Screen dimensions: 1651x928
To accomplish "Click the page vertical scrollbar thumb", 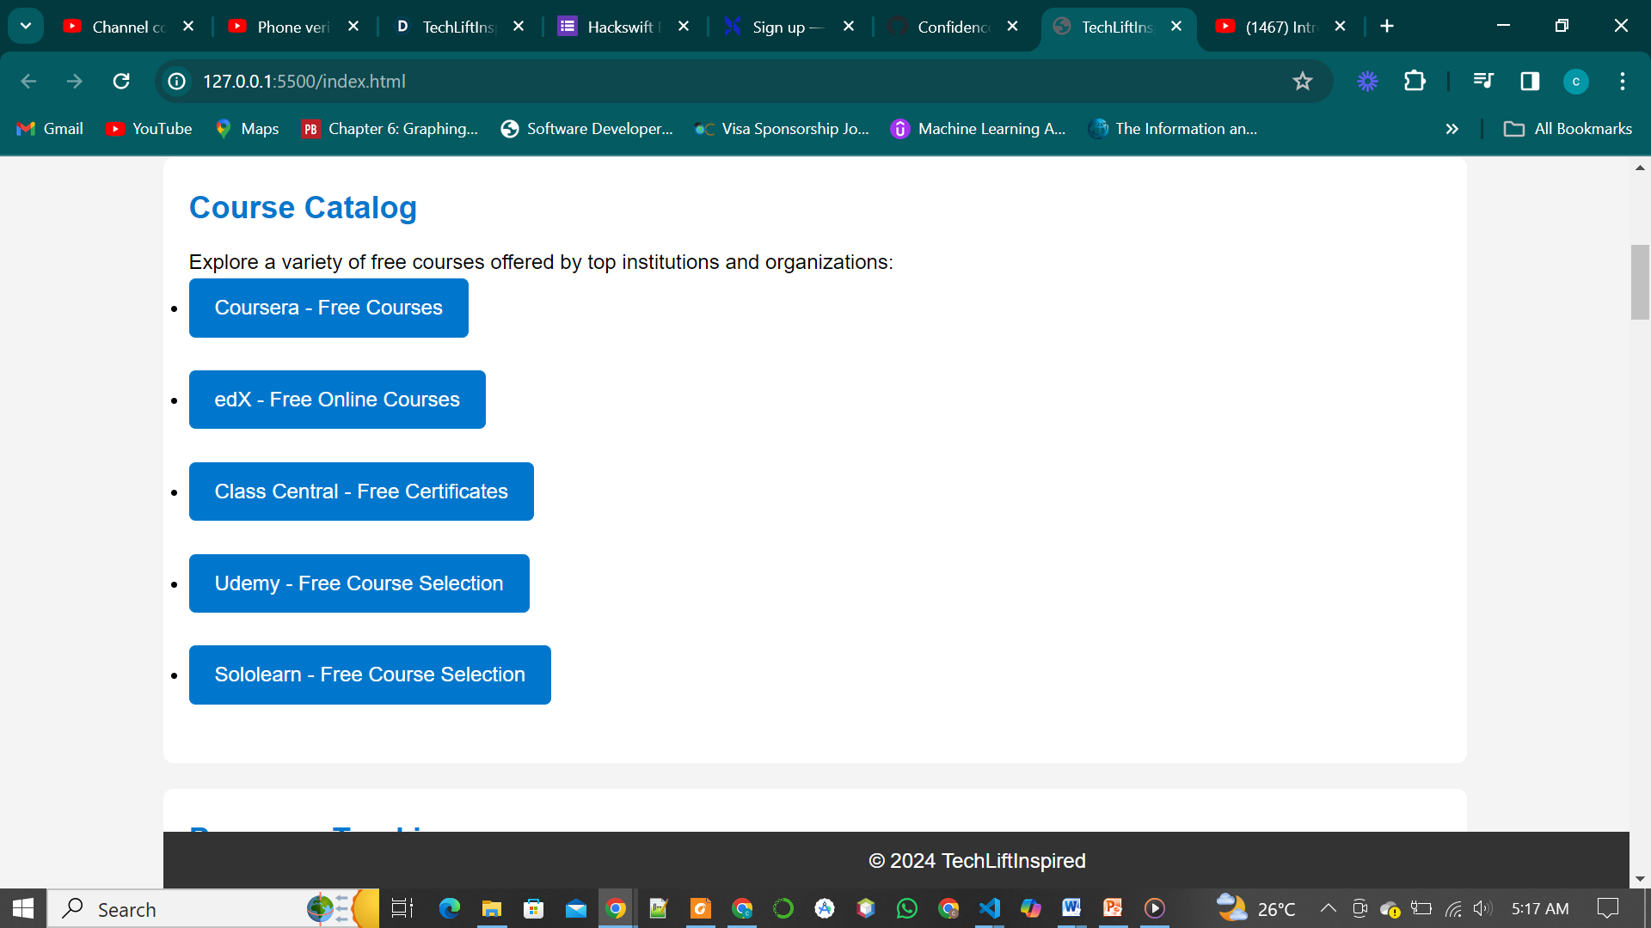I will pyautogui.click(x=1640, y=282).
